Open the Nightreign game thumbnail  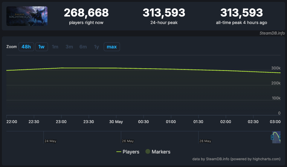(27, 16)
